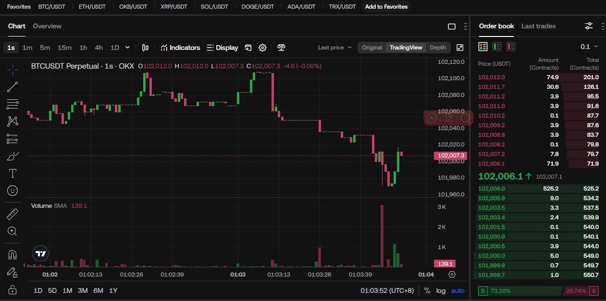Open the Display options
The image size is (606, 301).
(223, 48)
